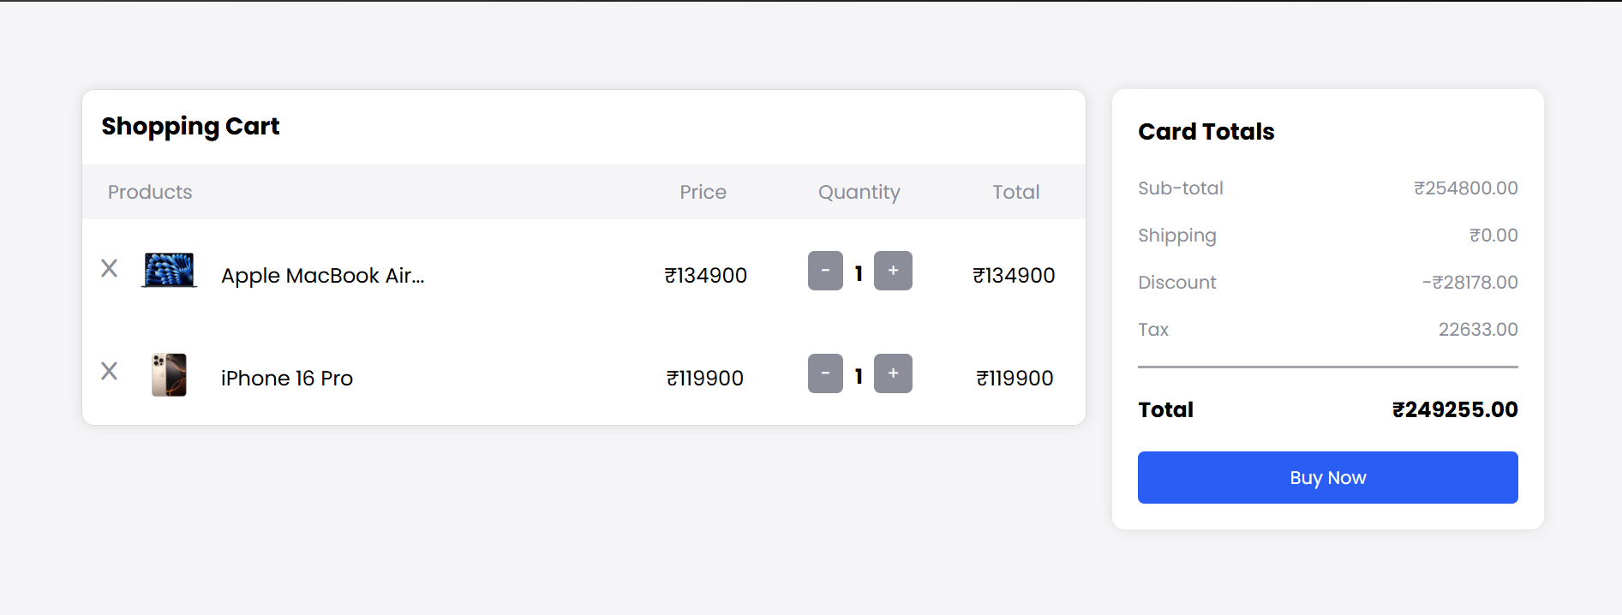
Task: Click the iPhone 16 Pro thumbnail
Action: tap(169, 374)
